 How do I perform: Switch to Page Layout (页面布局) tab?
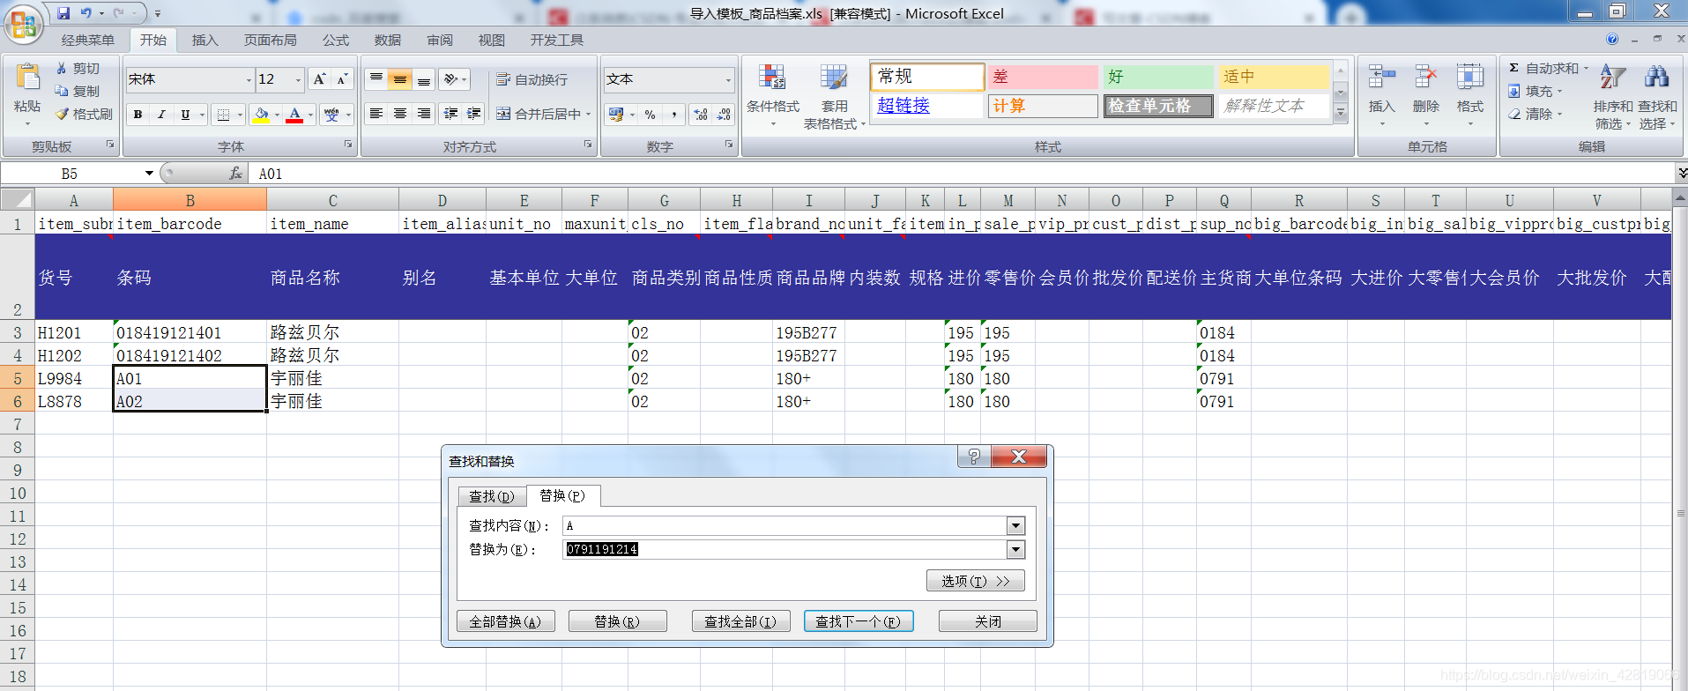[270, 40]
